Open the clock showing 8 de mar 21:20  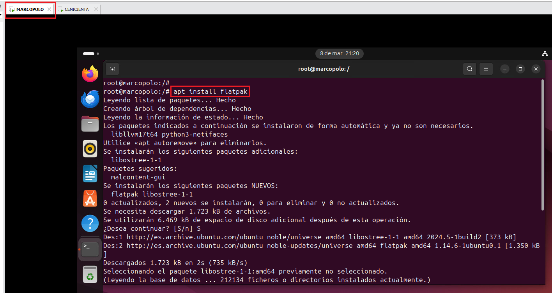(339, 54)
